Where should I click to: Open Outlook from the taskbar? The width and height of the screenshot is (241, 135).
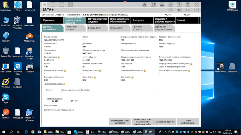[39, 132]
